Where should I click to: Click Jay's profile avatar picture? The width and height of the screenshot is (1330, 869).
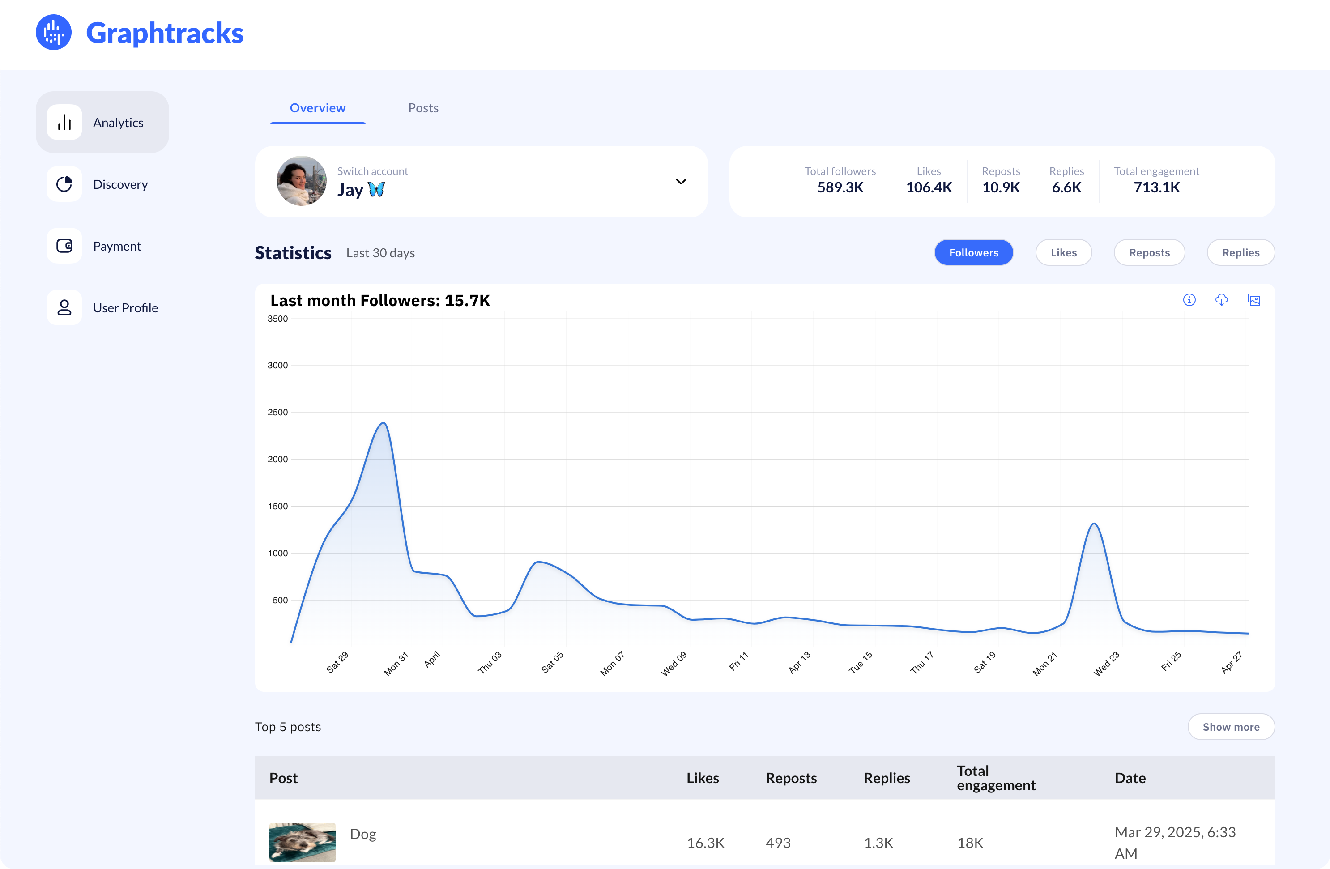pos(302,181)
